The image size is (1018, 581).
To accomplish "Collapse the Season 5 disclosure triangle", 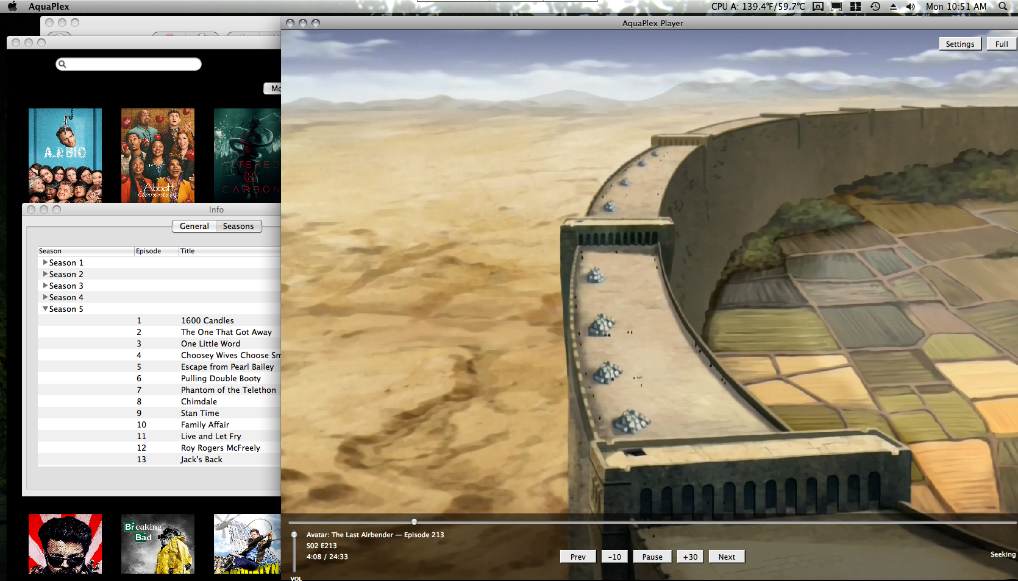I will tap(45, 309).
